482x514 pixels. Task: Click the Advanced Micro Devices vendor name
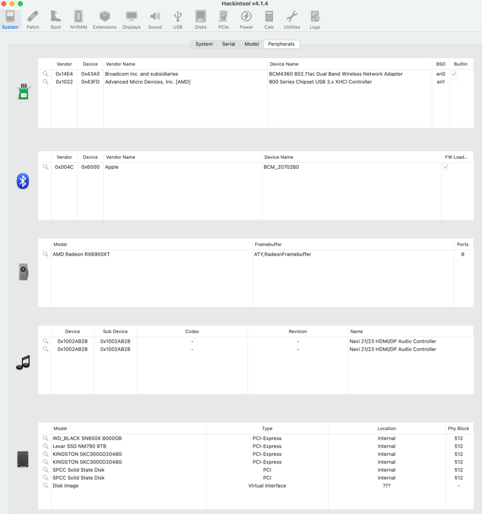(148, 81)
